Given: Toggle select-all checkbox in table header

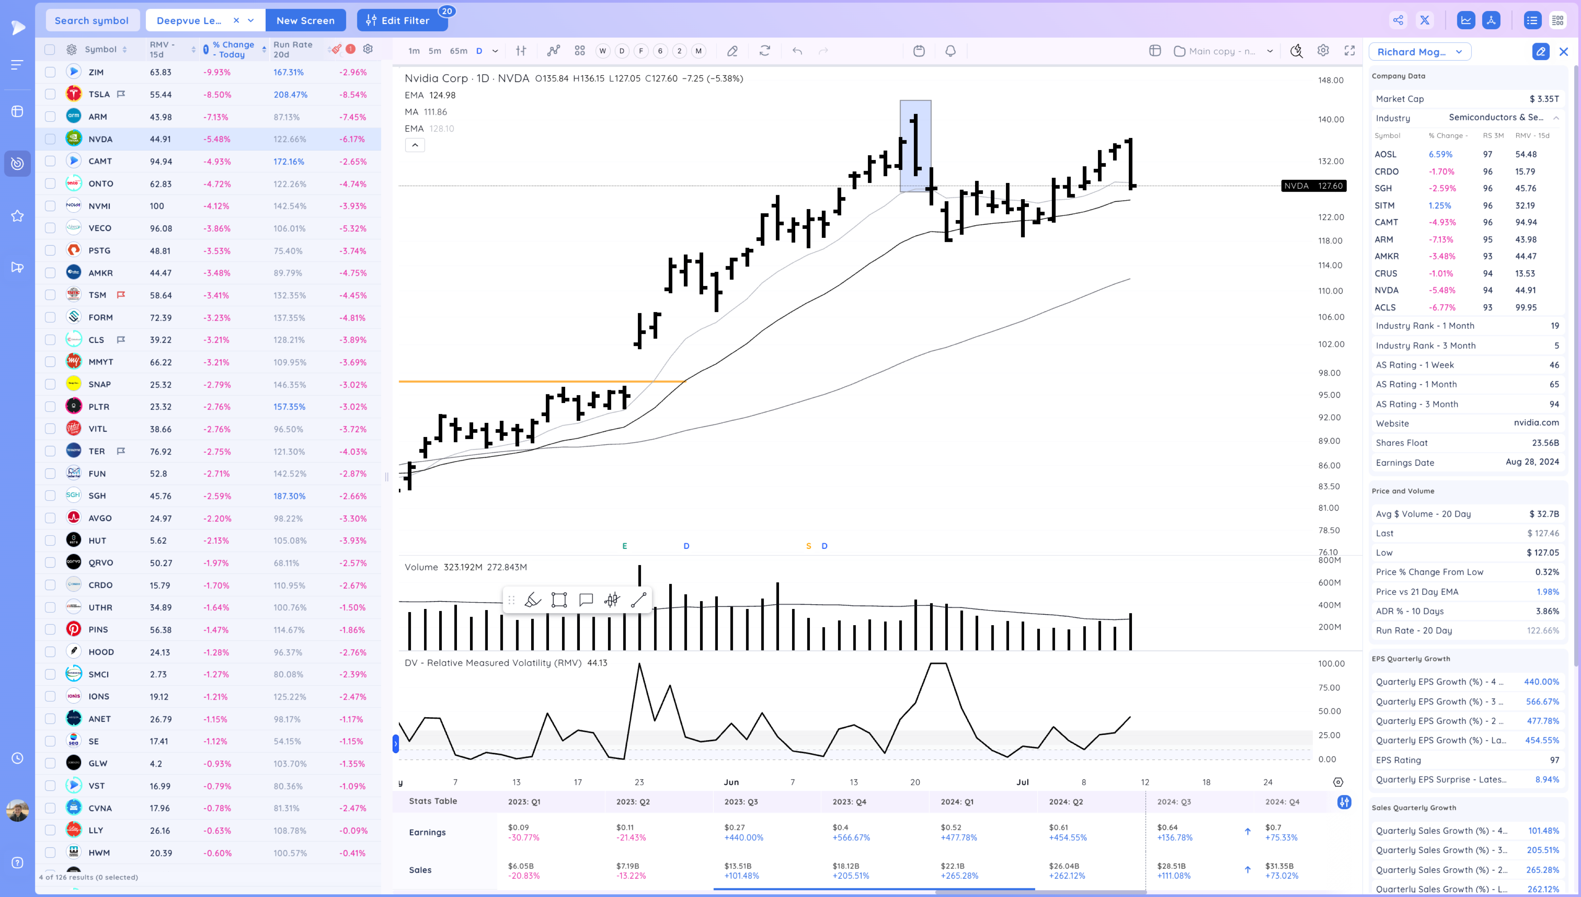Looking at the screenshot, I should (x=50, y=49).
